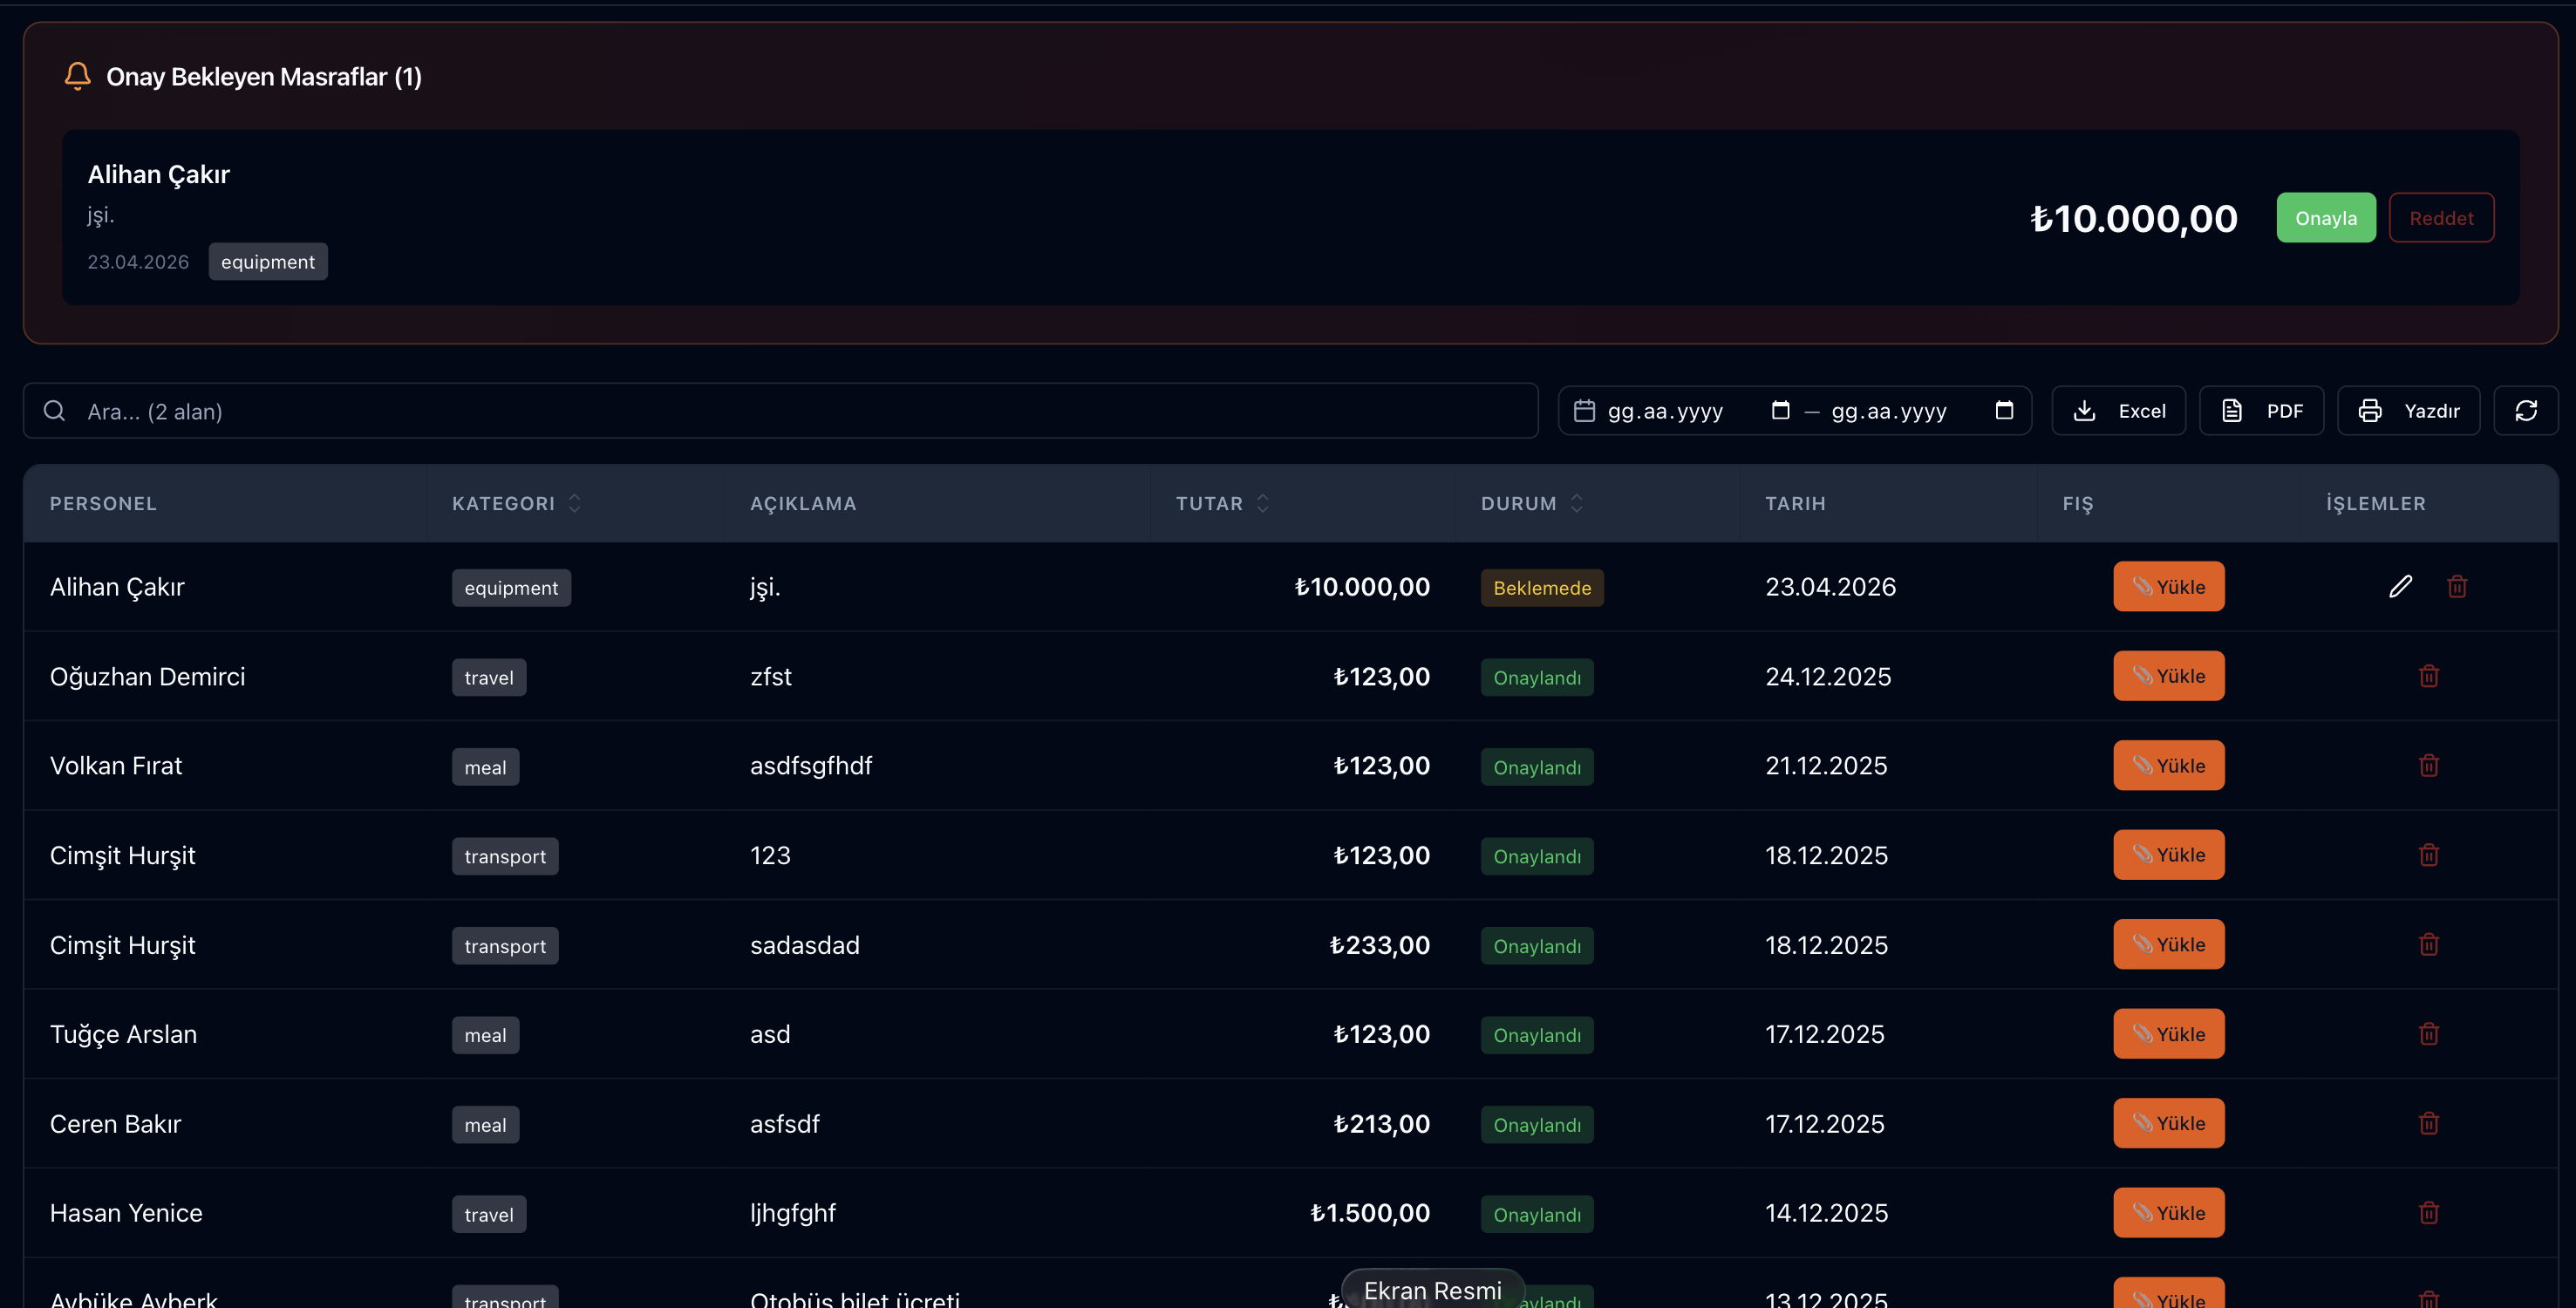Click the bell icon beside Onay Bekleyen Masraflar

tap(78, 76)
